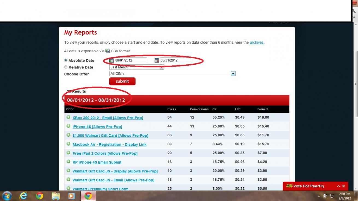Click the power icon in system tray
The width and height of the screenshot is (358, 201).
[x=325, y=196]
